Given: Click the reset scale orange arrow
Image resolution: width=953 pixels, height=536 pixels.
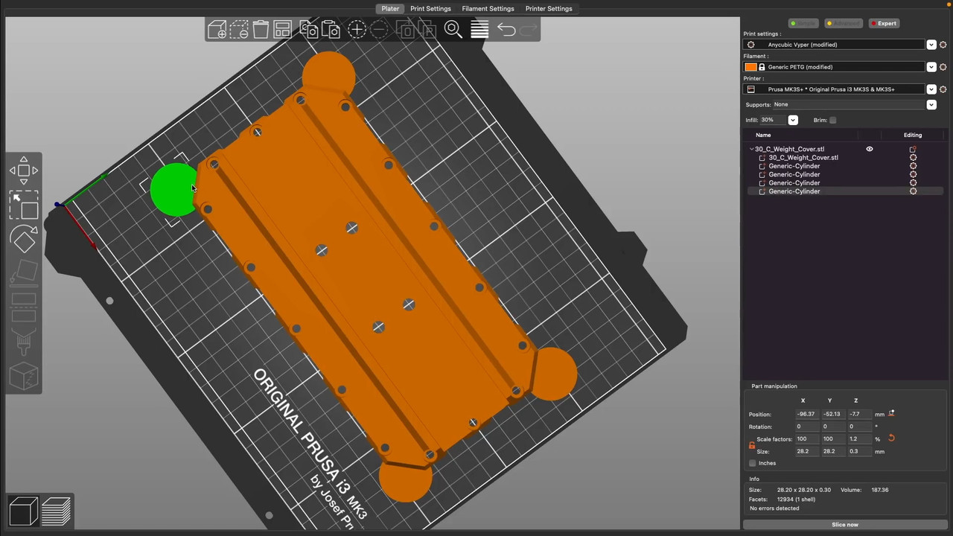Looking at the screenshot, I should pos(891,438).
